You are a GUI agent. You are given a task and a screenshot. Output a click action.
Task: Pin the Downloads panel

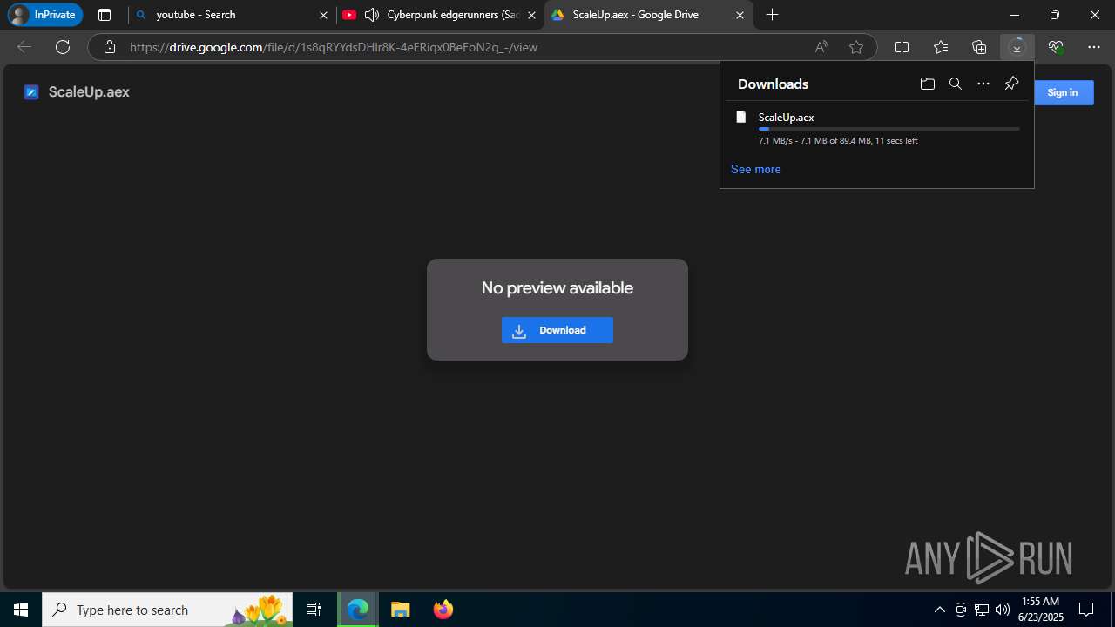pyautogui.click(x=1011, y=84)
